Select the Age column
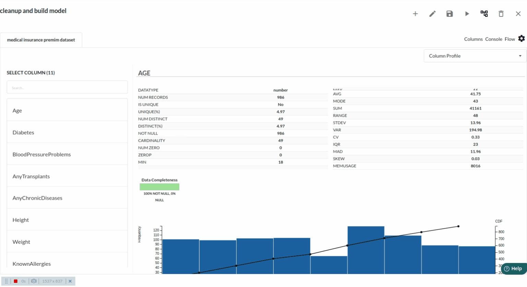The width and height of the screenshot is (527, 287). point(67,110)
